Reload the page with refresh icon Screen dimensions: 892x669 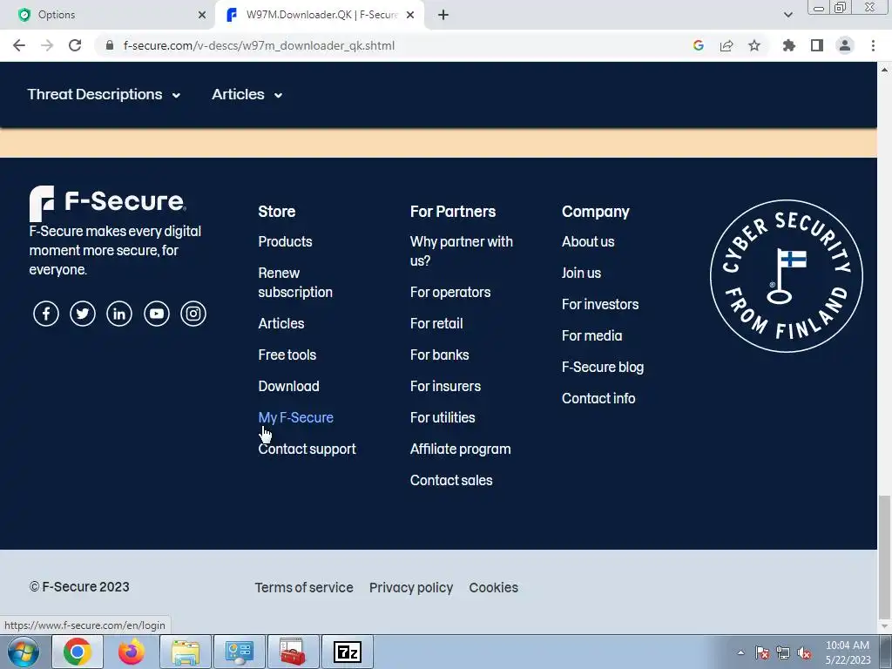tap(75, 45)
